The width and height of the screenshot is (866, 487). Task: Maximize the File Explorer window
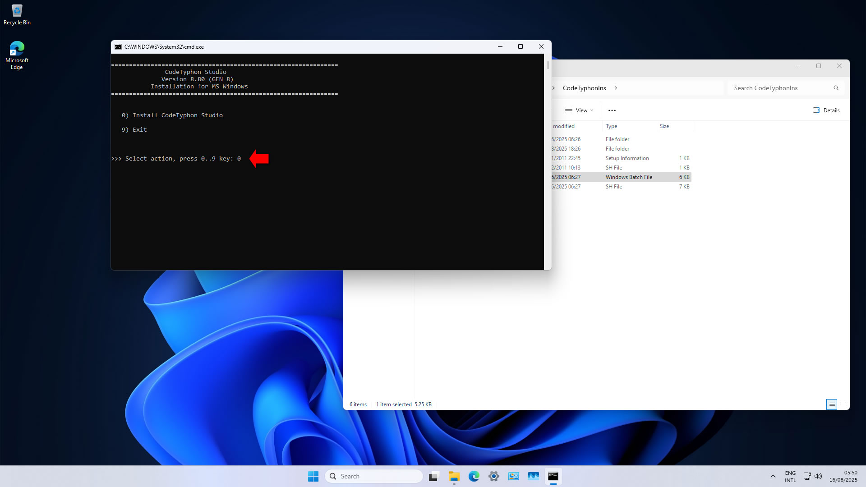(819, 66)
